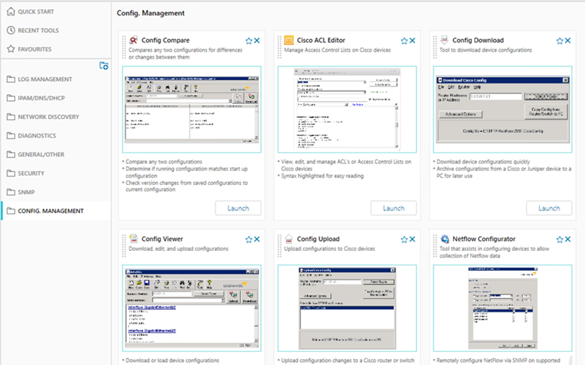Launch the Config Download tool
Viewport: 585px width, 365px height.
click(x=549, y=208)
